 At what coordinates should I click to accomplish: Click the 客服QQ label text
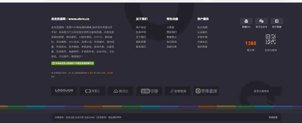point(246,27)
